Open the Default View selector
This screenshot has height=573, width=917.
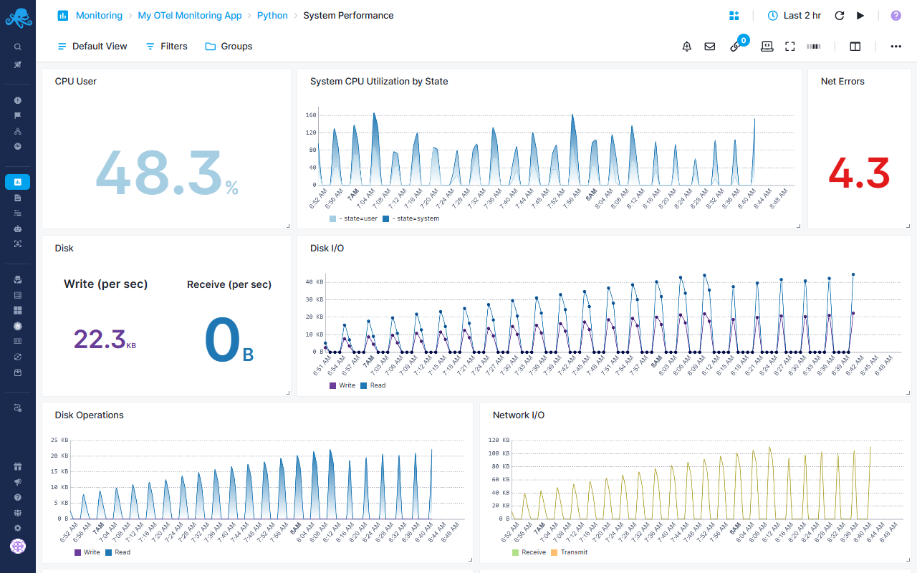(x=92, y=46)
